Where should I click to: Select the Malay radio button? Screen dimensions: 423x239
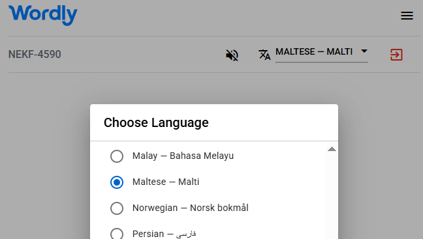click(117, 156)
